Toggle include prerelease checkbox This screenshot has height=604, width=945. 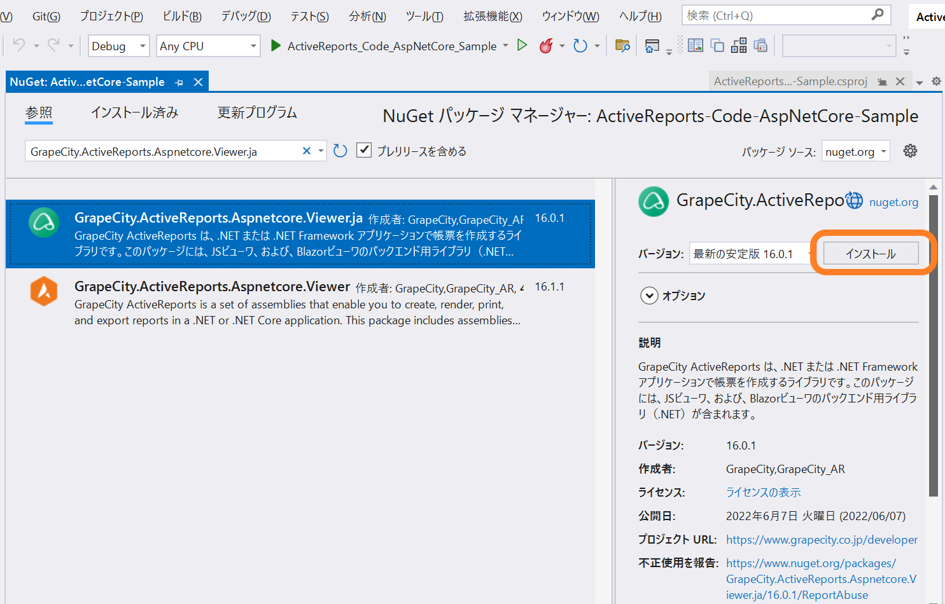(x=364, y=150)
